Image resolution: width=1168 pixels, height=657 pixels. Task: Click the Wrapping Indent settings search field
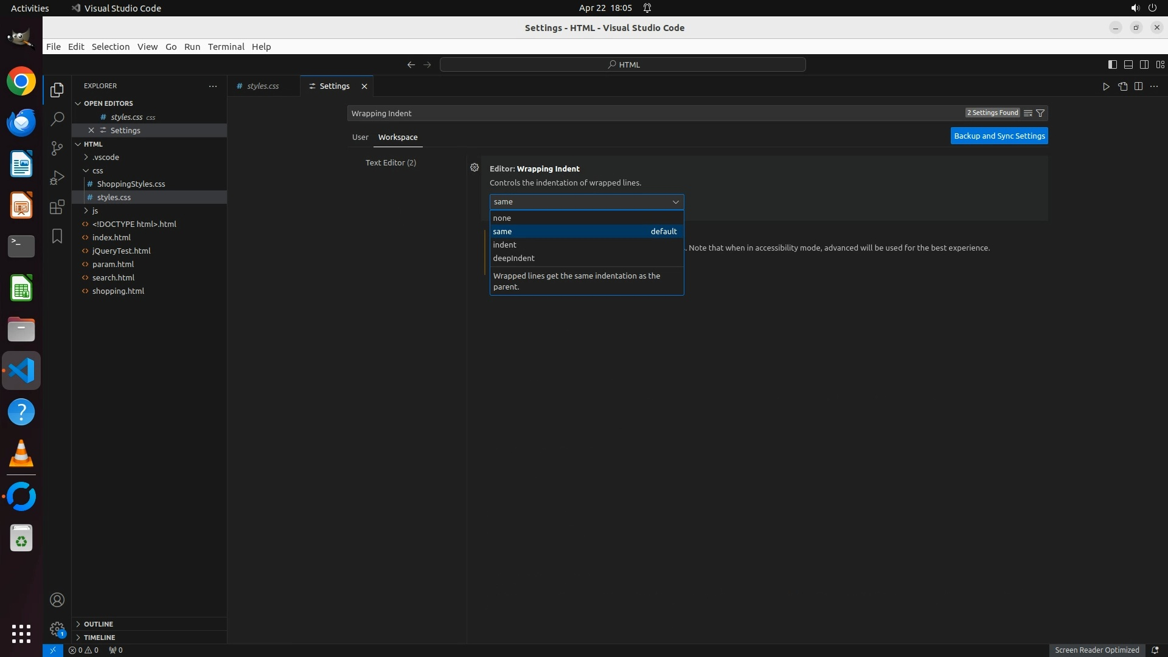click(654, 113)
